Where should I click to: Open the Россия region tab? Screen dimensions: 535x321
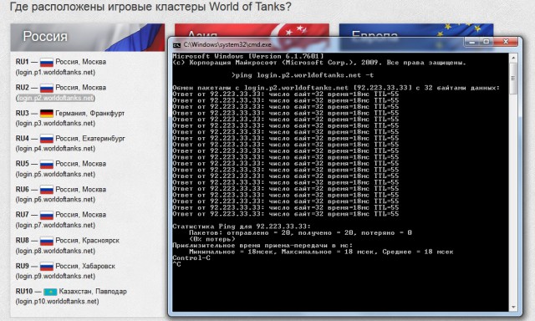[87, 37]
